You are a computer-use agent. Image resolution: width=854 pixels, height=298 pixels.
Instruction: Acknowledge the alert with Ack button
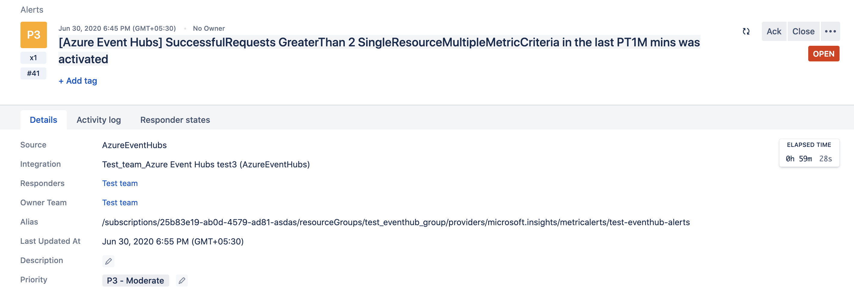click(x=774, y=32)
